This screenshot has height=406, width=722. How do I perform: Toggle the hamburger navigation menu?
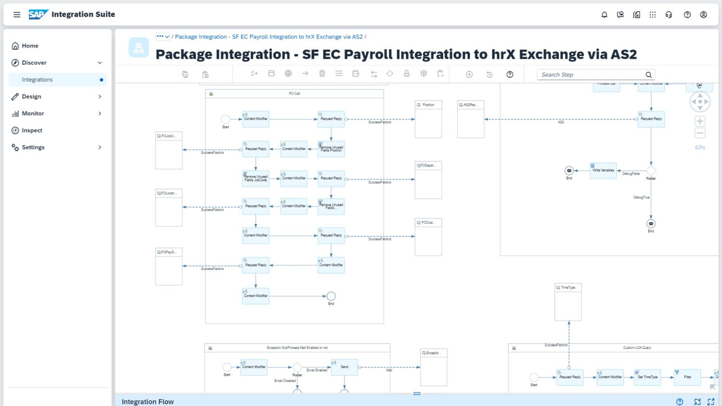pyautogui.click(x=17, y=14)
